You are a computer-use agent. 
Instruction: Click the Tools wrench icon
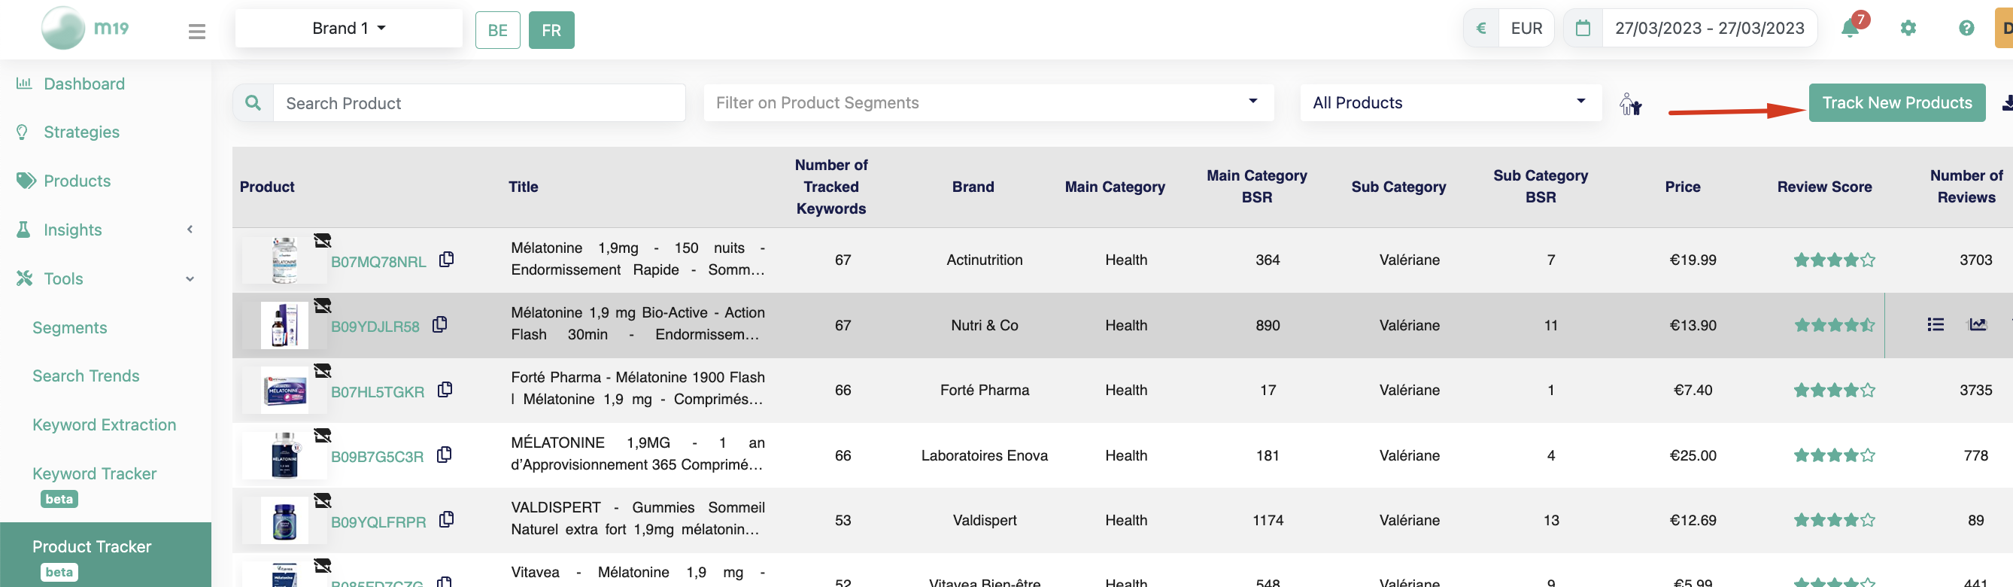click(x=25, y=278)
